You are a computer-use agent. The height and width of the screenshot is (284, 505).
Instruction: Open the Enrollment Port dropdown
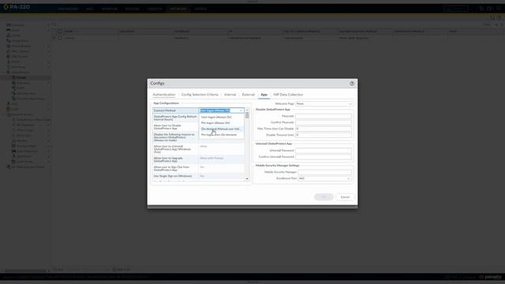coord(324,178)
